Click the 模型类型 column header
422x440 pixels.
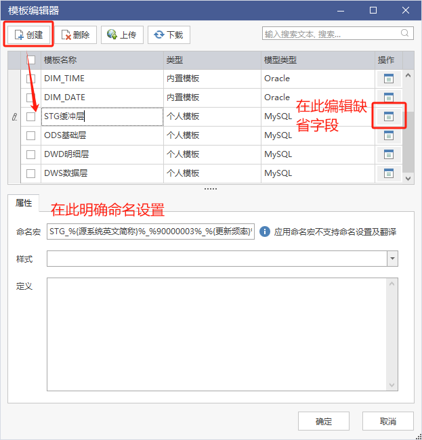coord(318,60)
